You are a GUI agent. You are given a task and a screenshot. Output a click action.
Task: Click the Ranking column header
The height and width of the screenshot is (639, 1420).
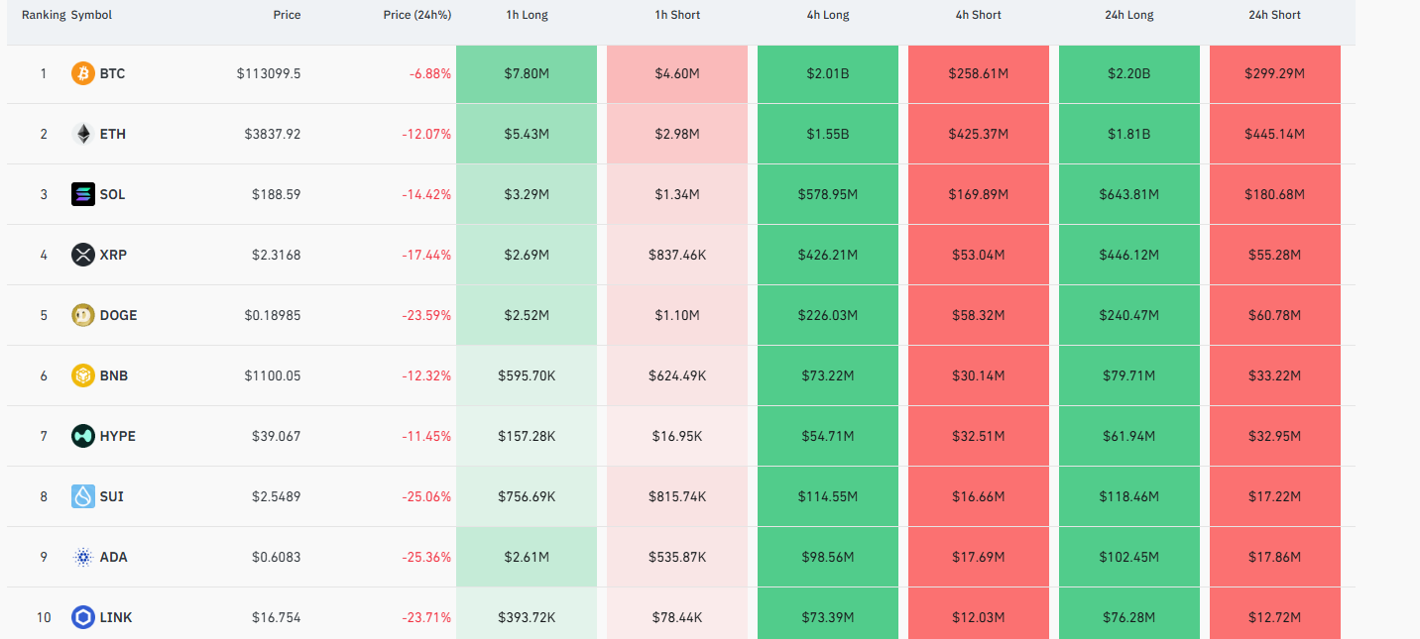pyautogui.click(x=44, y=15)
